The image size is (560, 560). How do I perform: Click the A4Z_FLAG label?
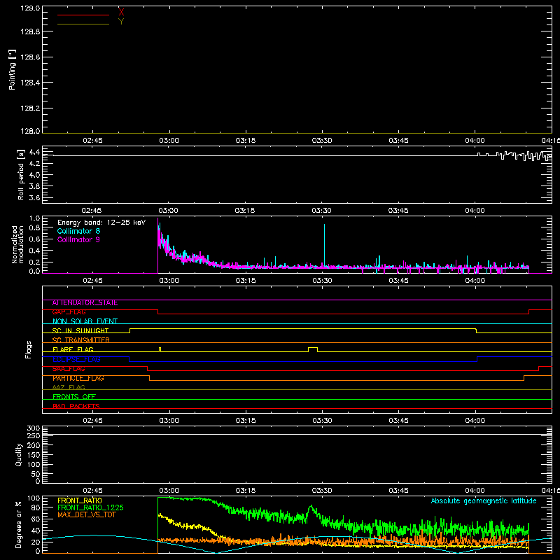(x=69, y=387)
